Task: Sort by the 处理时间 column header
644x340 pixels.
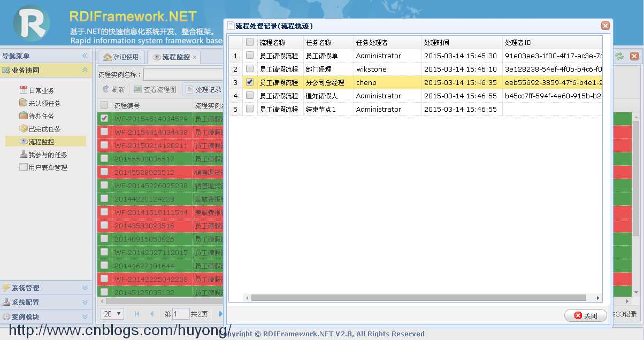Action: pos(462,42)
